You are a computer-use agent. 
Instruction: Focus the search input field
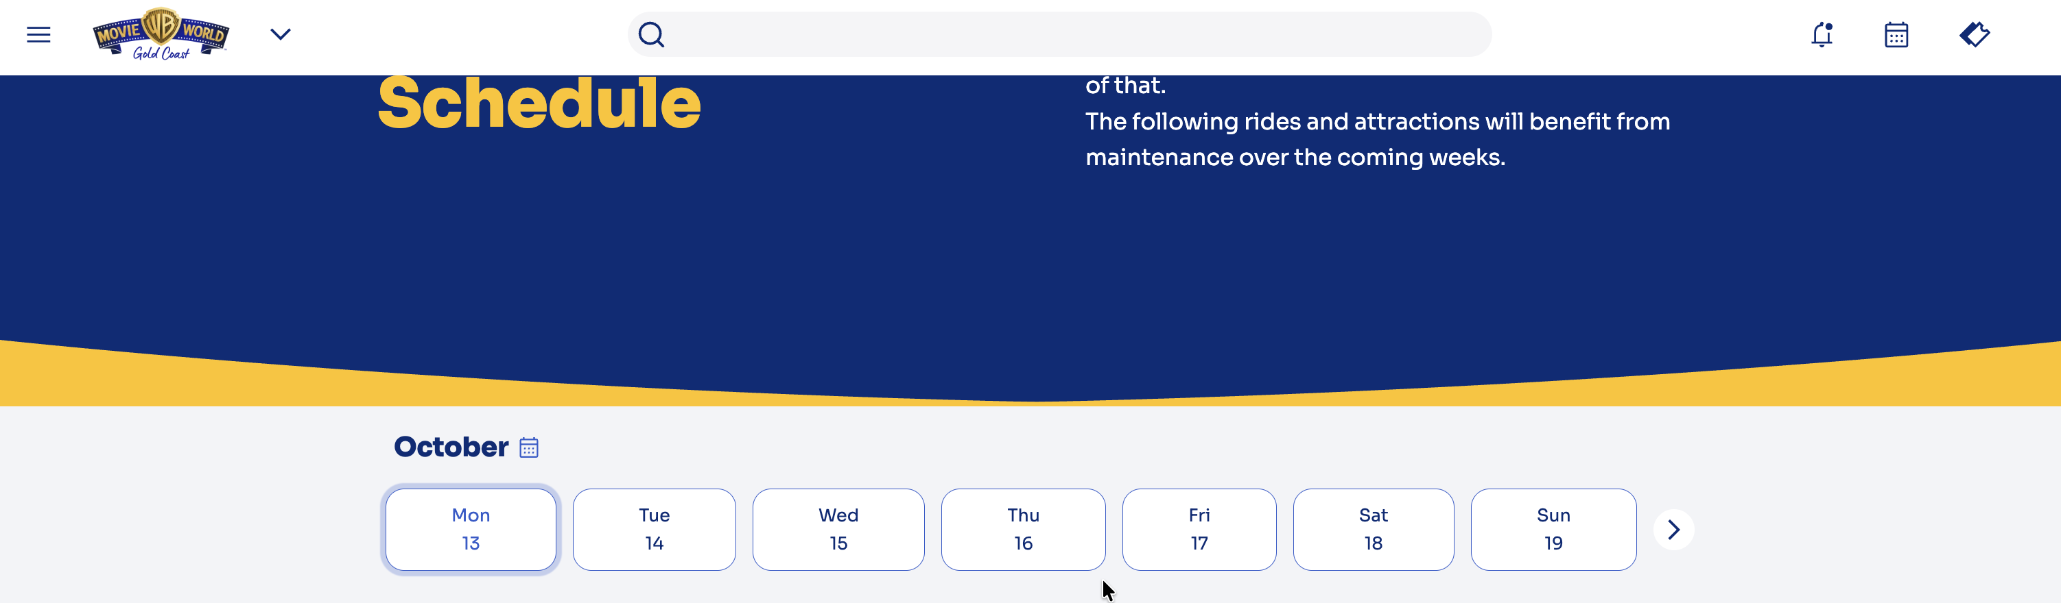1072,34
